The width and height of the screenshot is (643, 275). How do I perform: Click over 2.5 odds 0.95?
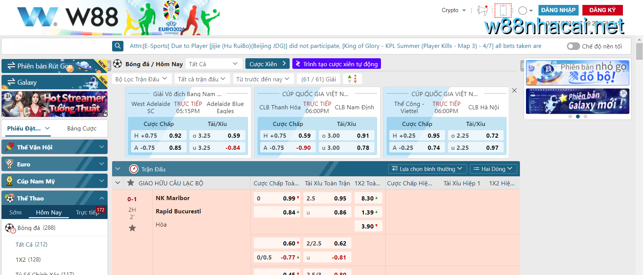pyautogui.click(x=327, y=198)
